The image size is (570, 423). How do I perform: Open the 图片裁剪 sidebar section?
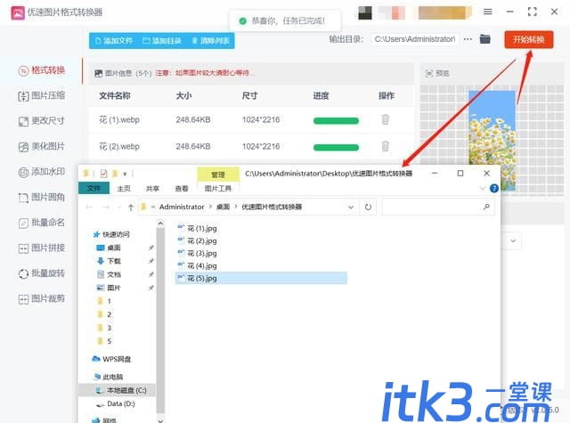(42, 298)
